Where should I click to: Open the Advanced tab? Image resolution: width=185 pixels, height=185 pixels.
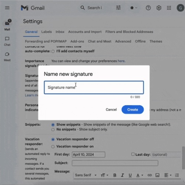pos(123,41)
